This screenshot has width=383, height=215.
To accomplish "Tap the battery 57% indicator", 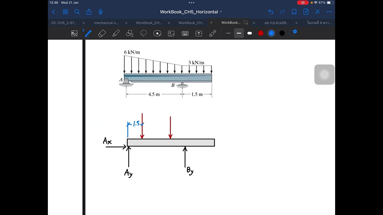I will tap(326, 3).
